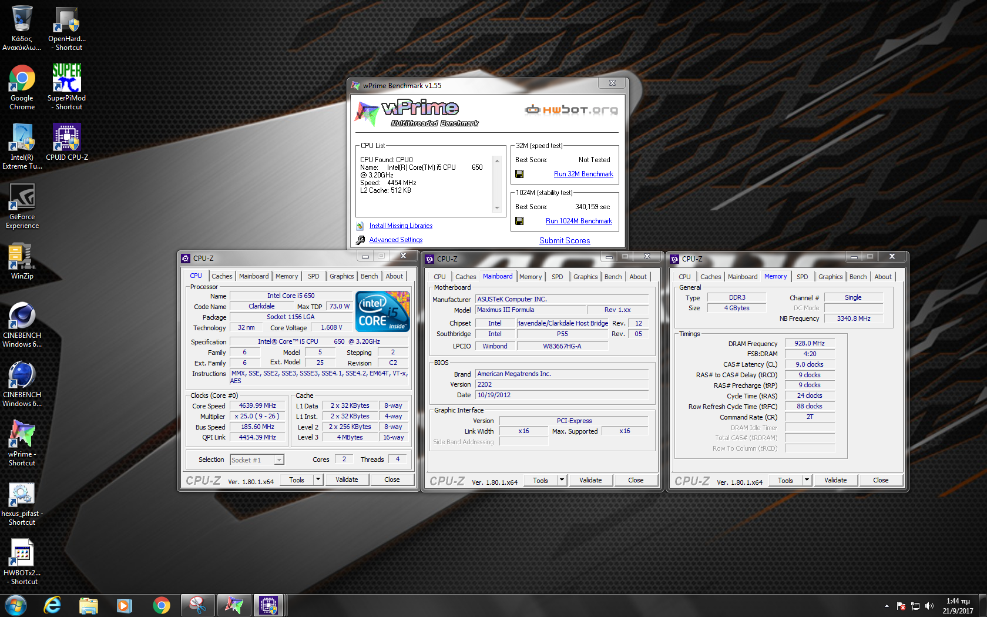Click the HWBOT.org logo in wPrime

[571, 109]
